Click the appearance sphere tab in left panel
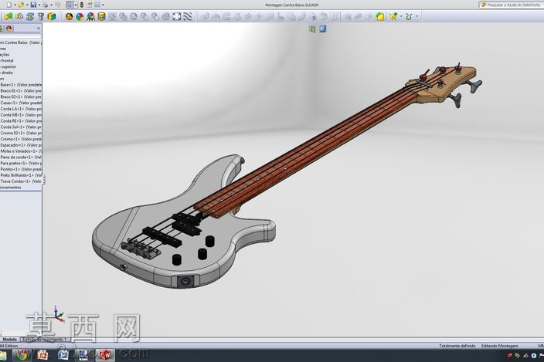The width and height of the screenshot is (544, 362). [x=9, y=29]
